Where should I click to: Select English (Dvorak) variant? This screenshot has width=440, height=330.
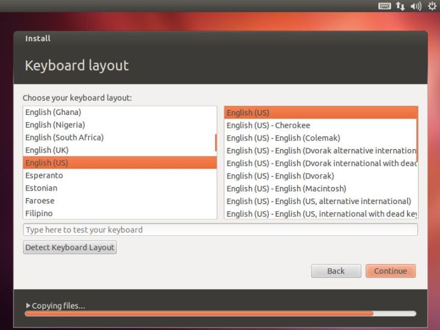(x=321, y=176)
